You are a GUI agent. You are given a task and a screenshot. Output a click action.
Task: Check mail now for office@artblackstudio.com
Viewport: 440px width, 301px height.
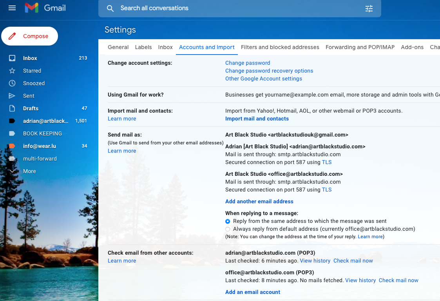pyautogui.click(x=398, y=280)
